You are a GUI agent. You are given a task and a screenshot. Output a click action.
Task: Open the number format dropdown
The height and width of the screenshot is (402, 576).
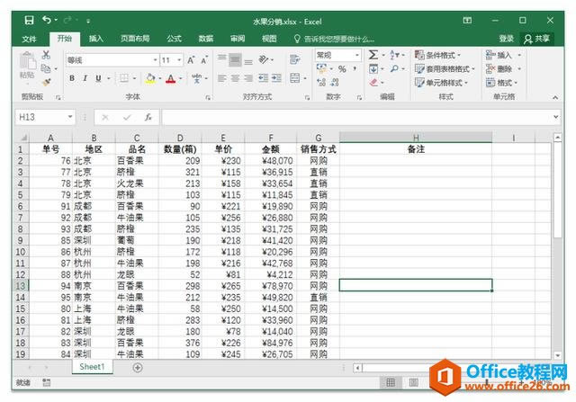click(357, 56)
